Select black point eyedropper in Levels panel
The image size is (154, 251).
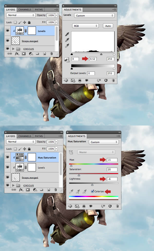point(67,34)
